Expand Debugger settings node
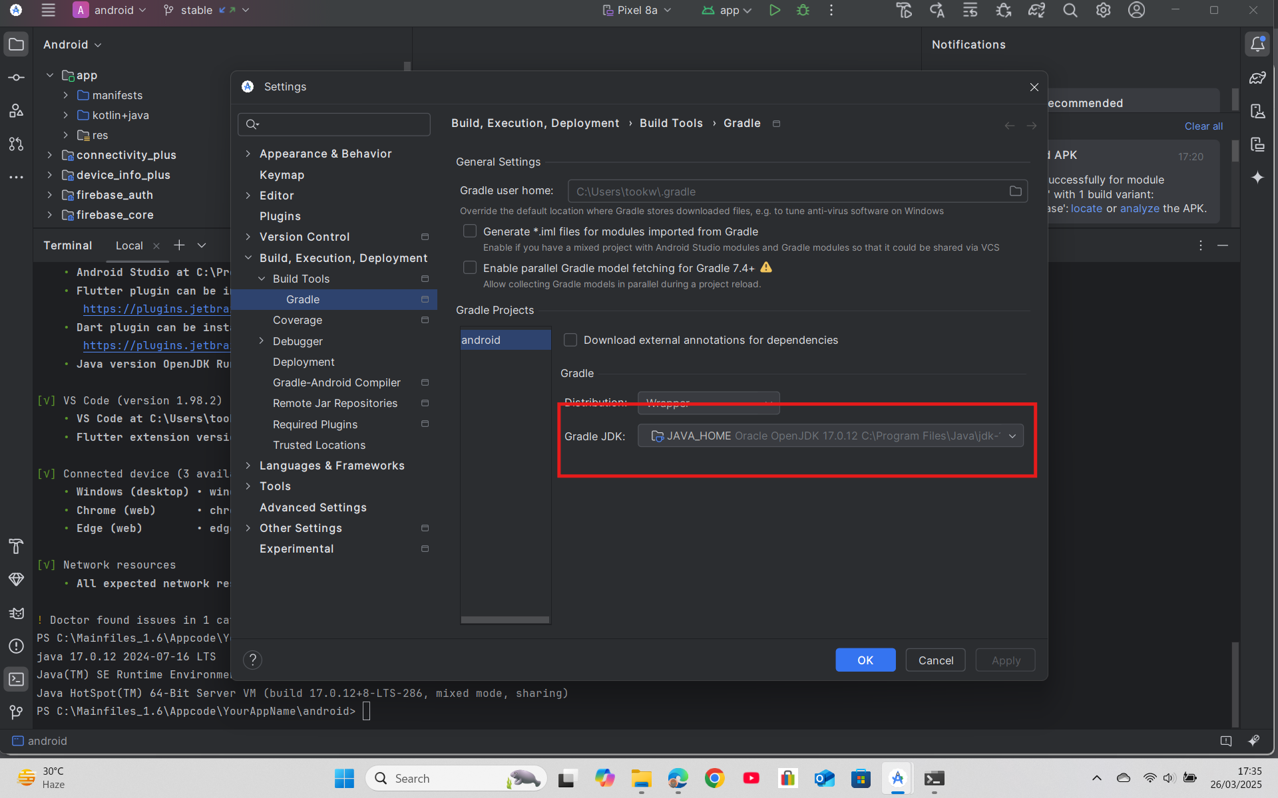 coord(262,341)
